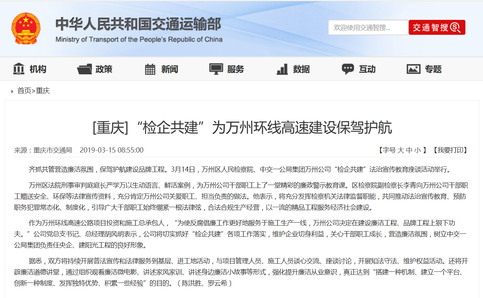This screenshot has width=483, height=298.
Task: Open the 专题 picture icon
Action: (x=413, y=69)
